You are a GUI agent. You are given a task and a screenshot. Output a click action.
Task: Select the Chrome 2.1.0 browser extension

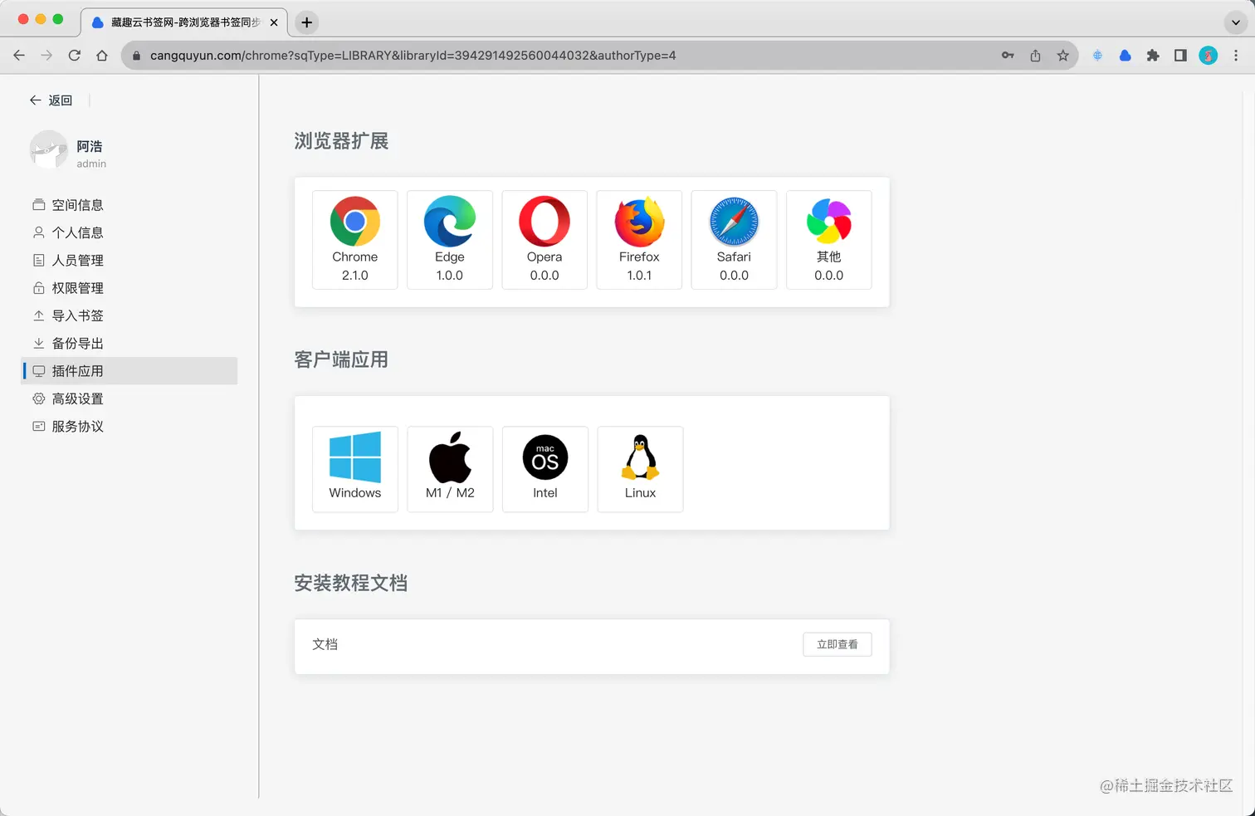tap(354, 240)
